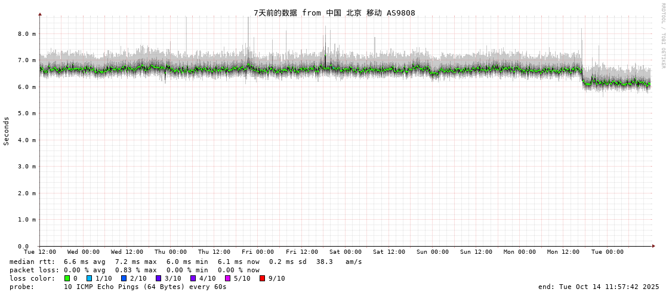Select the blue 2/10 loss color swatch
Screen dimensions: 669x295
point(124,278)
